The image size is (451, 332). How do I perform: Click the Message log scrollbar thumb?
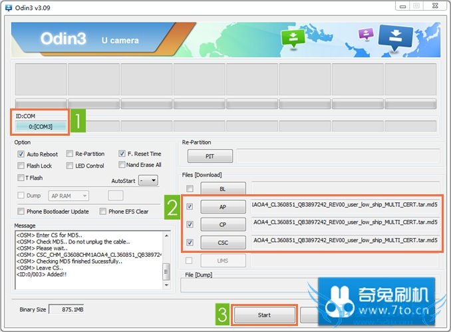pos(166,271)
